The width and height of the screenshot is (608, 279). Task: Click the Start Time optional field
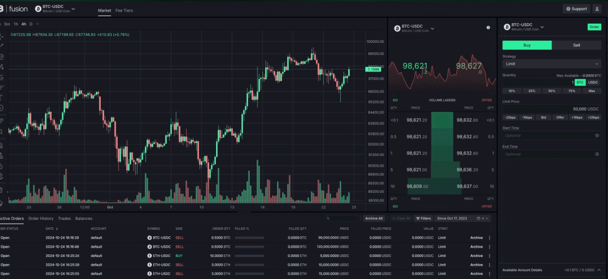(x=551, y=135)
